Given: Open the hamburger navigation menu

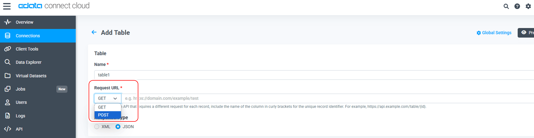Looking at the screenshot, I should (7, 6).
